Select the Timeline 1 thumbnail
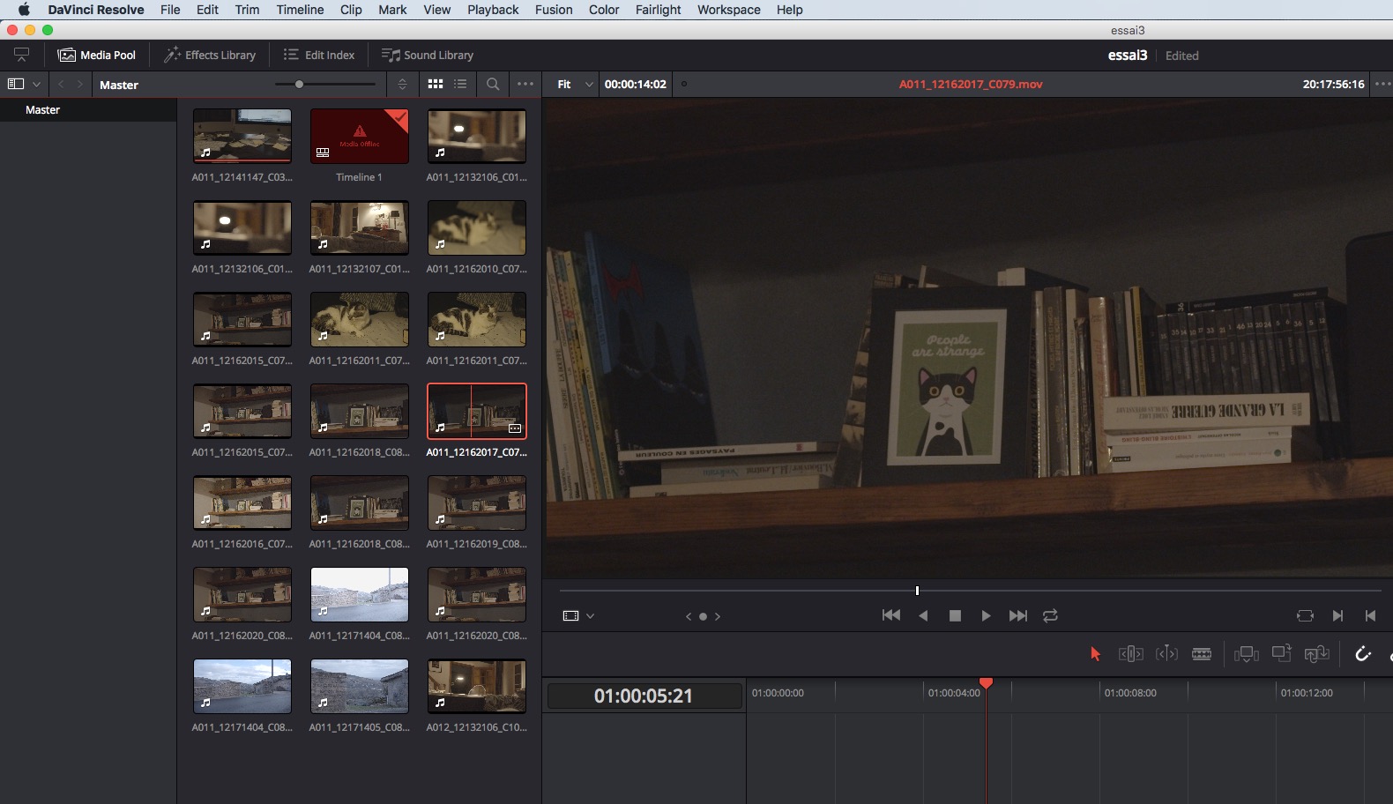Image resolution: width=1393 pixels, height=804 pixels. click(x=359, y=137)
